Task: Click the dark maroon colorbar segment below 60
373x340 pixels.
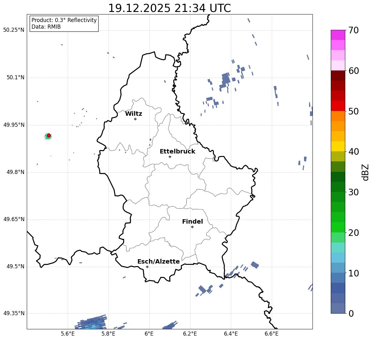Action: click(338, 75)
